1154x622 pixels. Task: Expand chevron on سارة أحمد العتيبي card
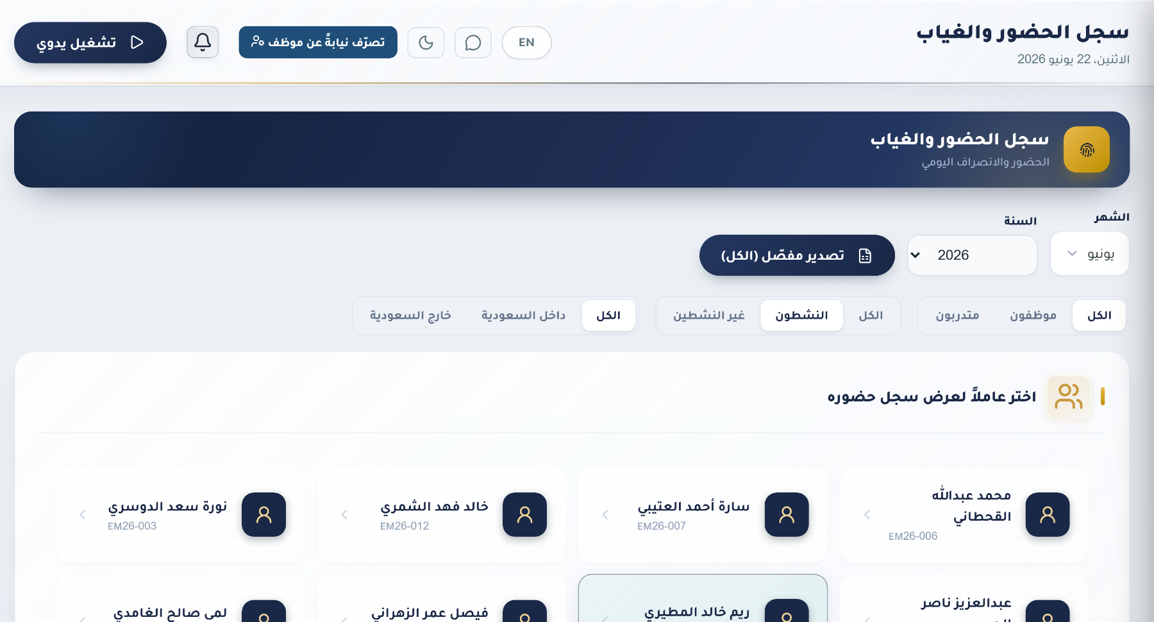pos(605,514)
